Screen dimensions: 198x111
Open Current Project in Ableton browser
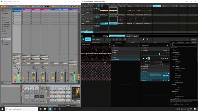[7, 43]
